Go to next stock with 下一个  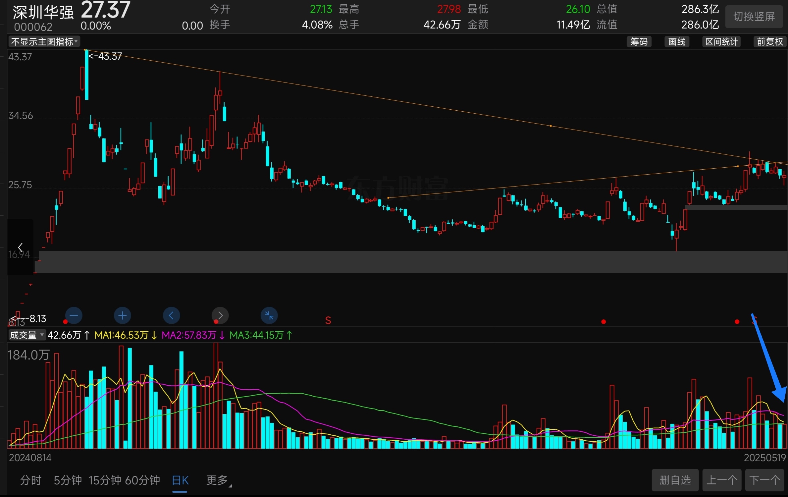[765, 480]
